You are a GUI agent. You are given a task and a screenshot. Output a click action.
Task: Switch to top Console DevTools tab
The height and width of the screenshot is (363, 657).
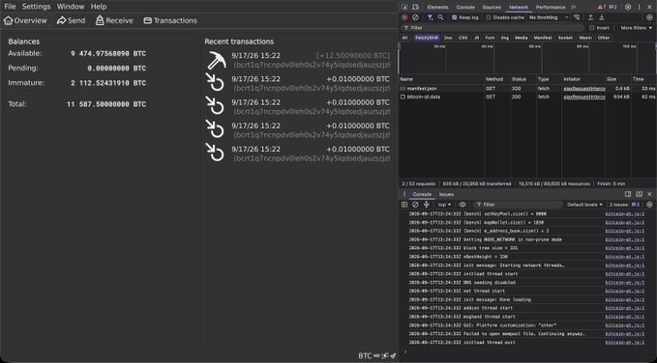point(465,7)
